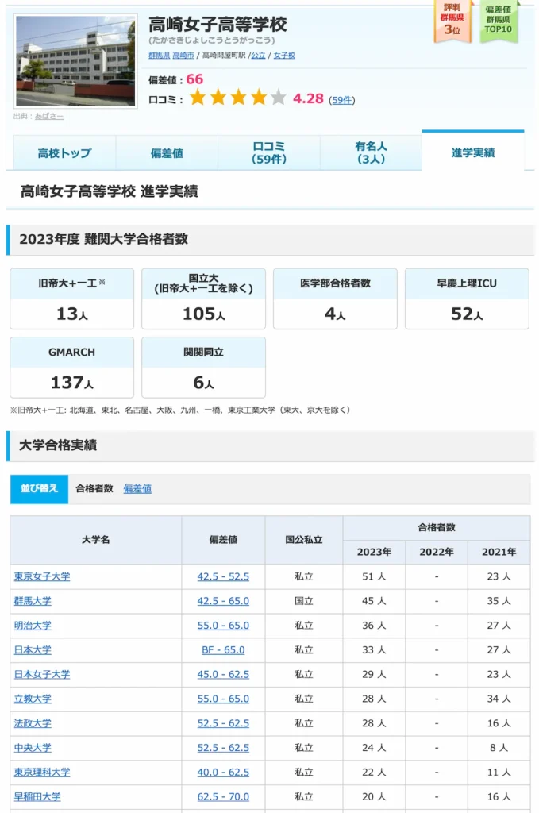The height and width of the screenshot is (813, 539).
Task: Open the 早稲田大学 link
Action: 37,796
